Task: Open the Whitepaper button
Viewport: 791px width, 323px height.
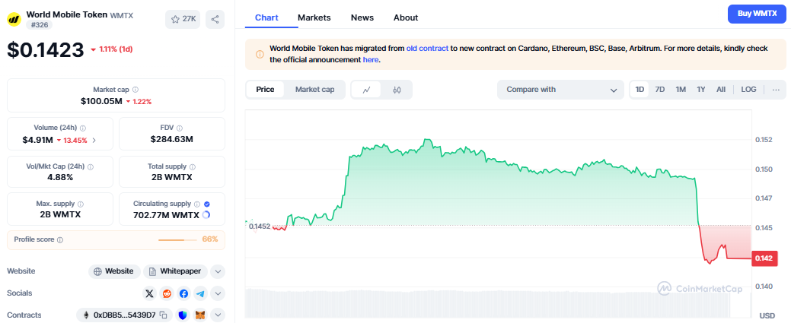Action: (x=176, y=271)
